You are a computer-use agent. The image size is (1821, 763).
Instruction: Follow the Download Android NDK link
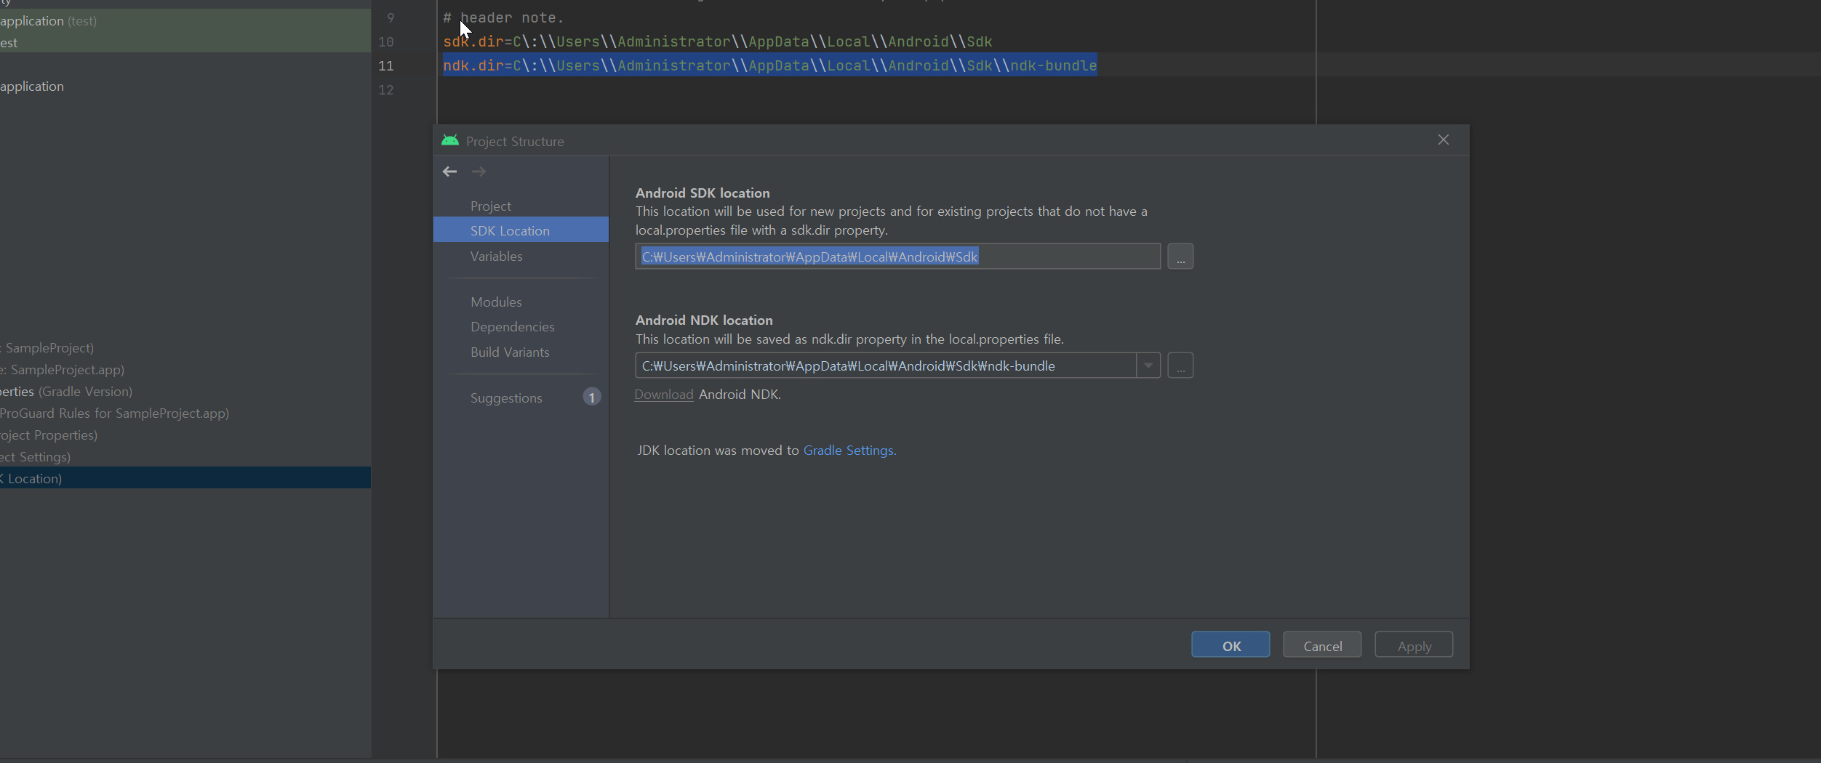[664, 394]
